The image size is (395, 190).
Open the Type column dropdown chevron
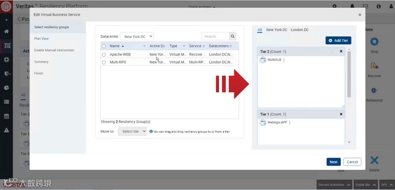point(184,46)
